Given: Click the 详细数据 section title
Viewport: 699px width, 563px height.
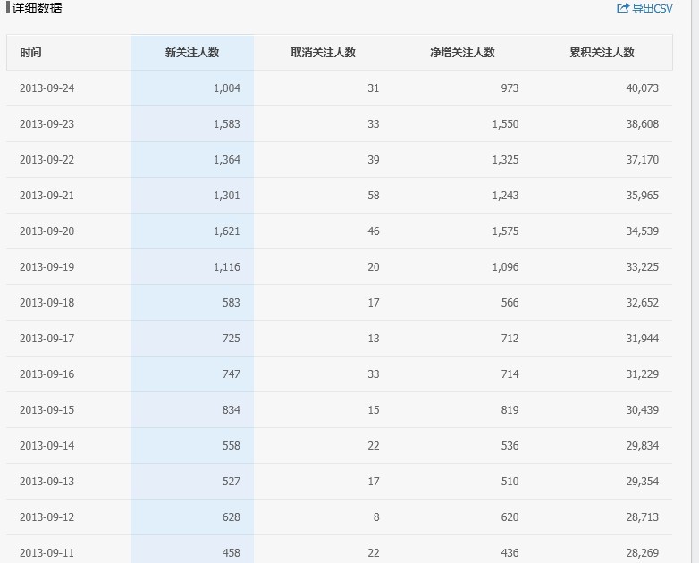Looking at the screenshot, I should [x=37, y=8].
